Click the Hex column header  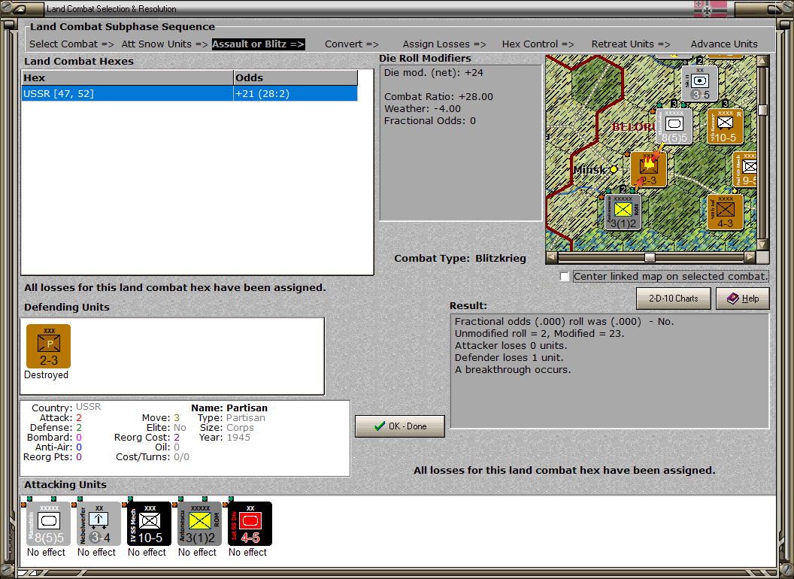tap(127, 78)
